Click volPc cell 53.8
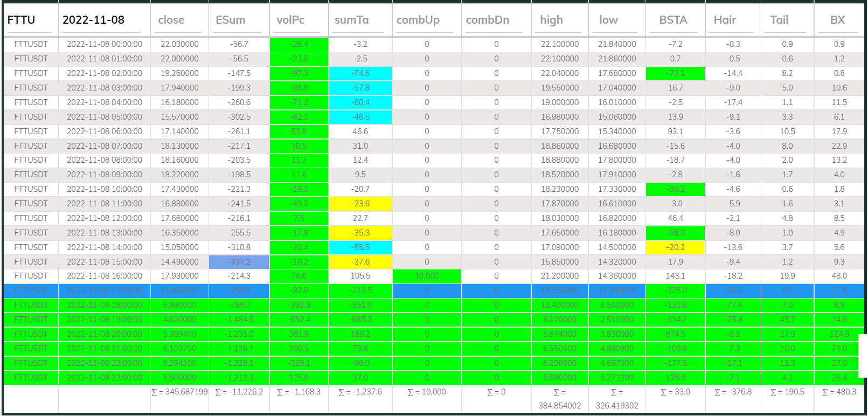Image resolution: width=868 pixels, height=416 pixels. 299,131
